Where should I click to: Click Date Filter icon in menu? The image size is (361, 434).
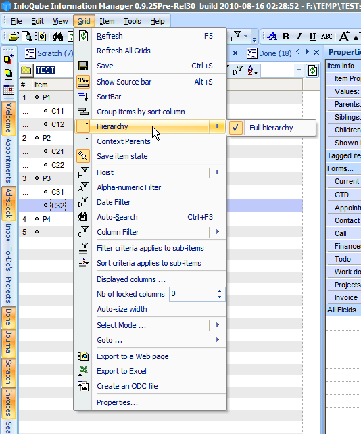pos(83,202)
